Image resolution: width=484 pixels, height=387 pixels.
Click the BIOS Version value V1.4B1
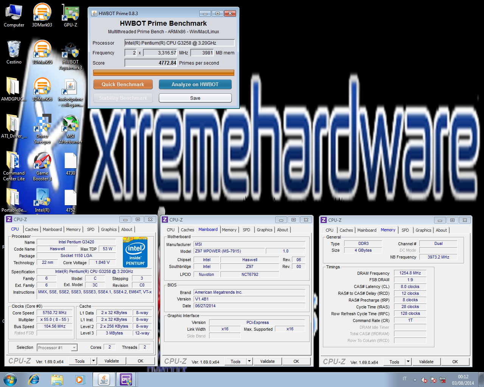(250, 299)
